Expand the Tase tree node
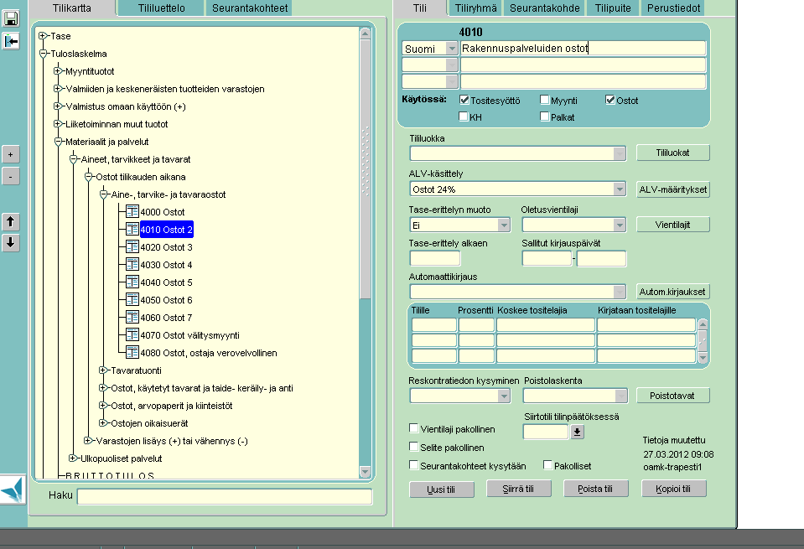The image size is (804, 549). [x=43, y=36]
